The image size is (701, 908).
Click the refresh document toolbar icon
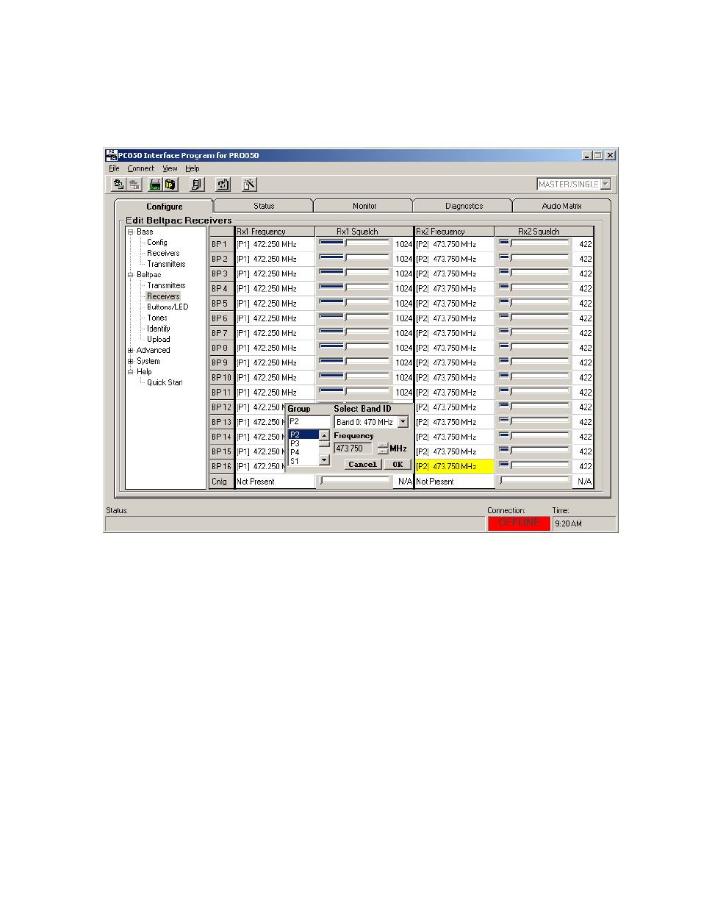click(x=223, y=185)
